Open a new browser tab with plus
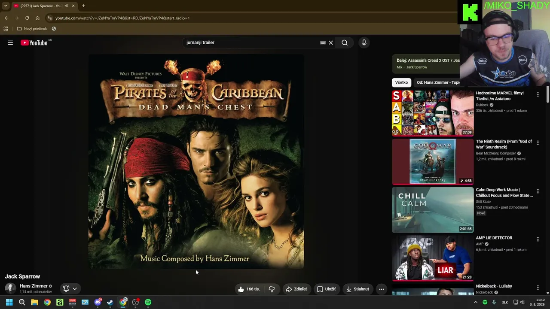 click(x=83, y=6)
